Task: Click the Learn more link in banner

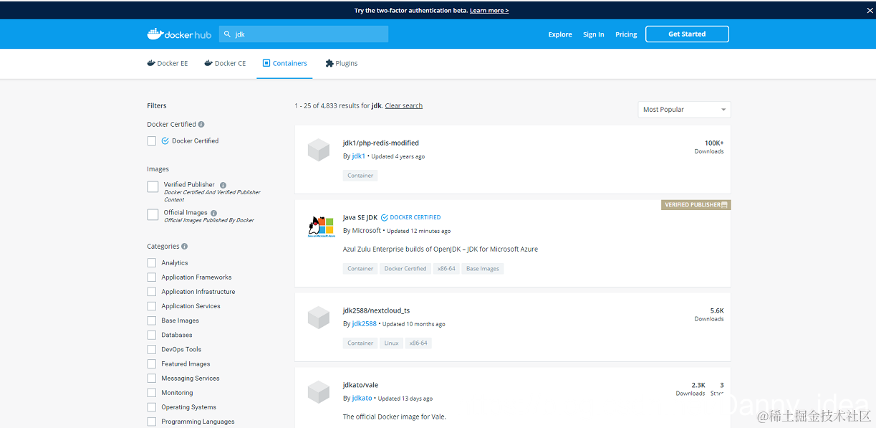Action: coord(489,11)
